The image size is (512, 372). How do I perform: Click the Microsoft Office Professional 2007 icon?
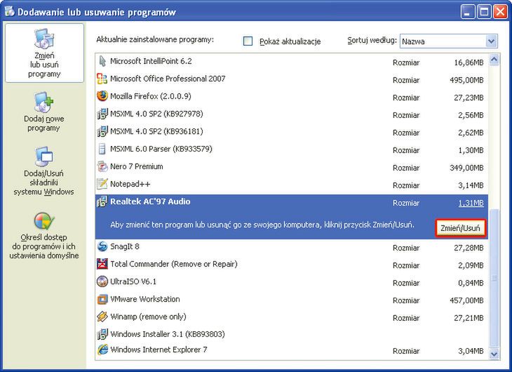pos(102,79)
